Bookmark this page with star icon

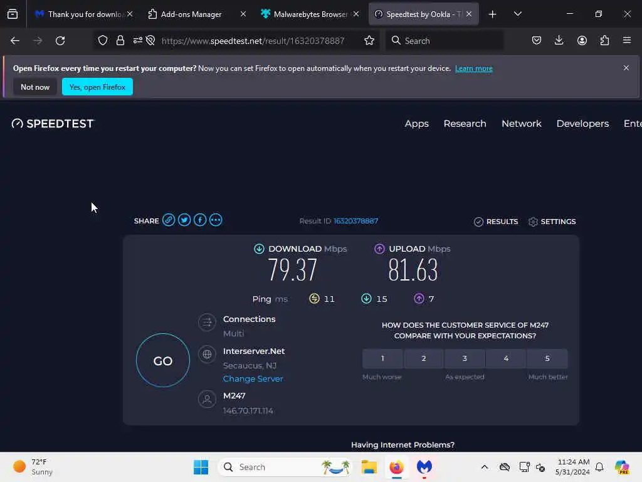(369, 41)
